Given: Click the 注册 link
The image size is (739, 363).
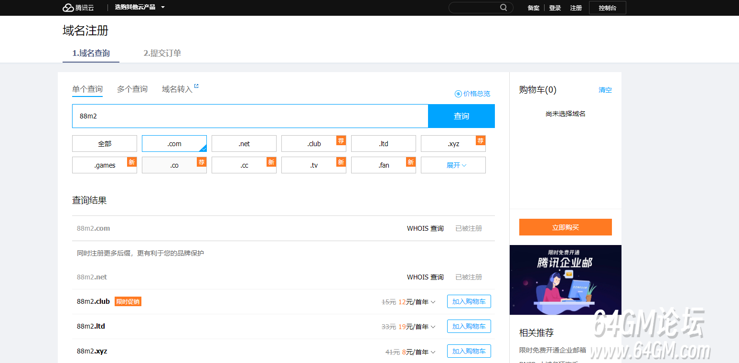Looking at the screenshot, I should tap(576, 8).
